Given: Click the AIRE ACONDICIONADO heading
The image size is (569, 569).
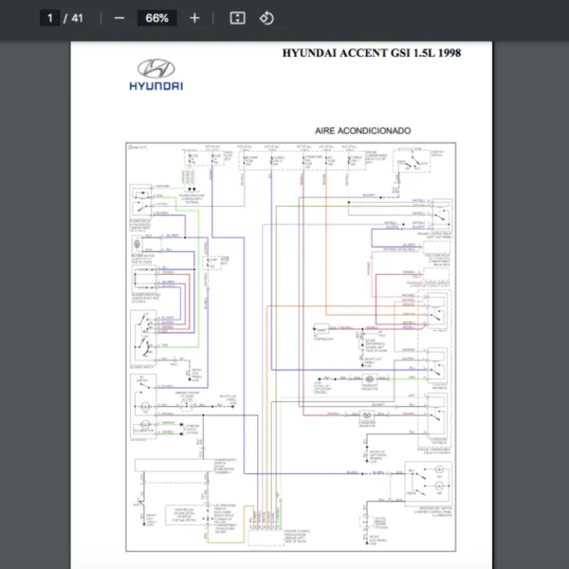Looking at the screenshot, I should [x=362, y=131].
